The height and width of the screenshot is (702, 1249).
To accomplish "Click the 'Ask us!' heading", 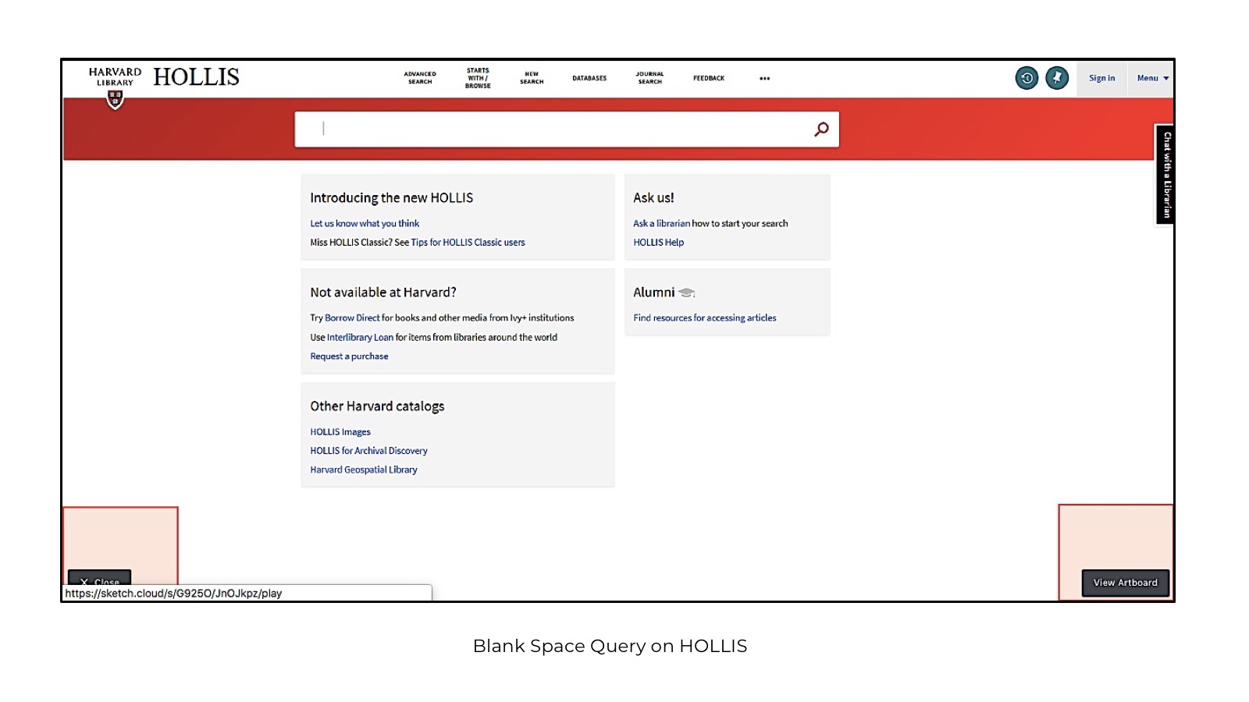I will click(653, 198).
